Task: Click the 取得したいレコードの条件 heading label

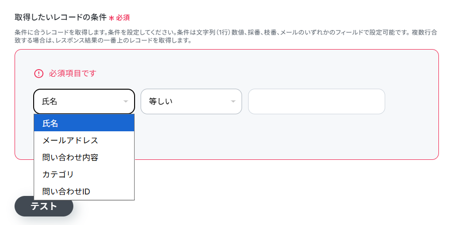Action: (x=61, y=18)
